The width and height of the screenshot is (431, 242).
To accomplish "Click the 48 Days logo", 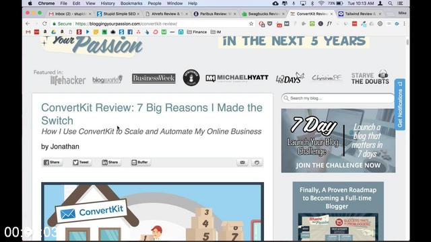I will click(x=290, y=78).
